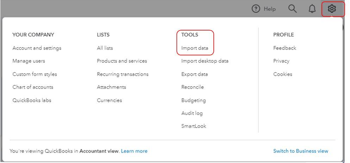Open the search magnifier icon
The height and width of the screenshot is (163, 350).
tap(292, 9)
